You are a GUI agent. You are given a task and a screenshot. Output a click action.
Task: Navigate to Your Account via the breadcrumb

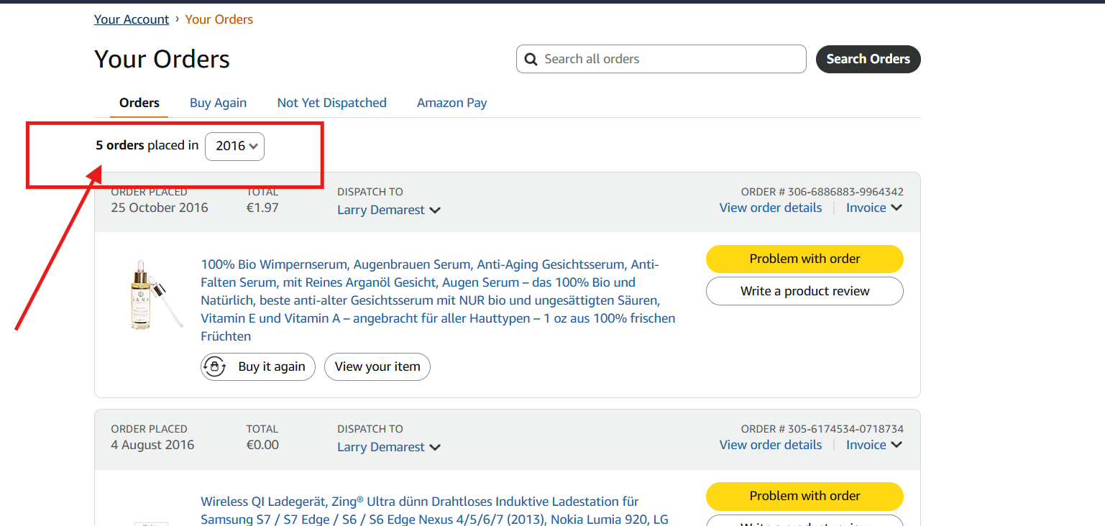coord(132,19)
